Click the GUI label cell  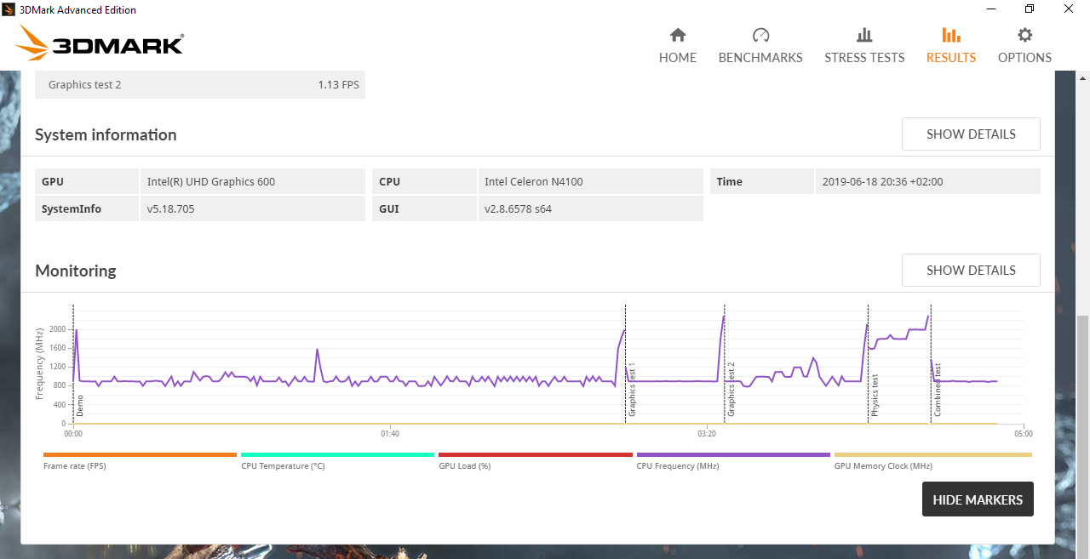pos(424,208)
